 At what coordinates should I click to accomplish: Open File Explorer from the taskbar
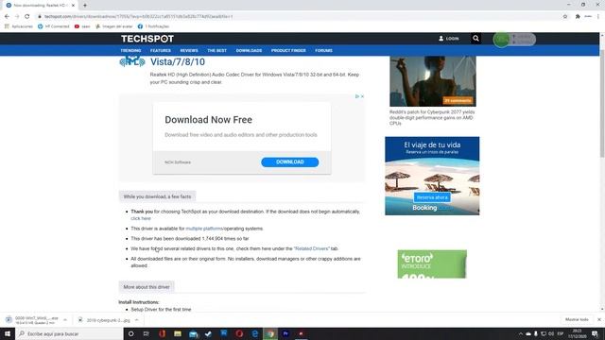(178, 333)
